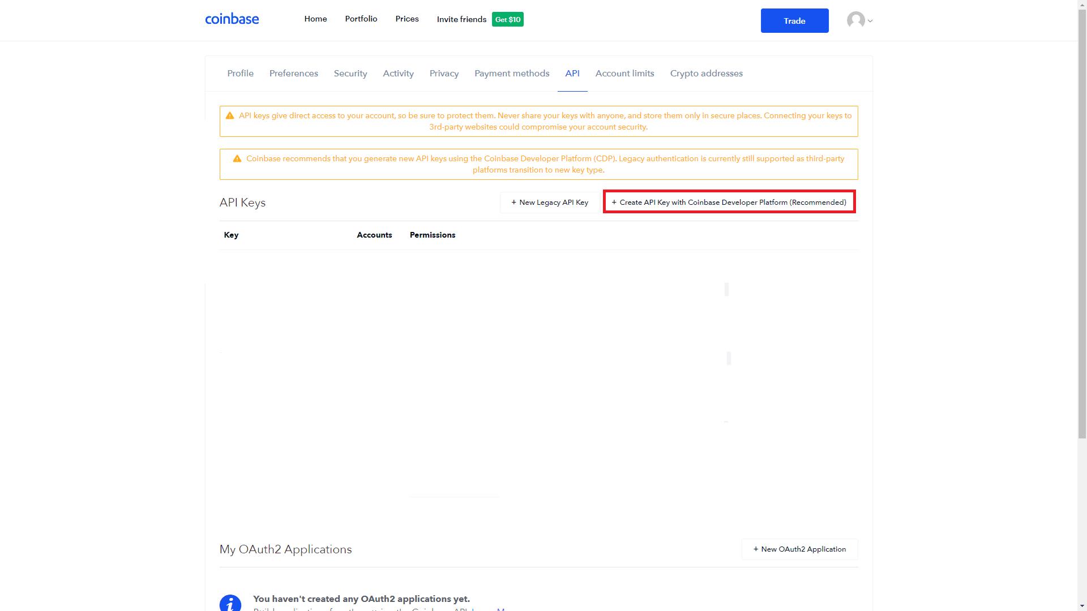Open the Account limits tab
The height and width of the screenshot is (611, 1087).
pos(624,74)
